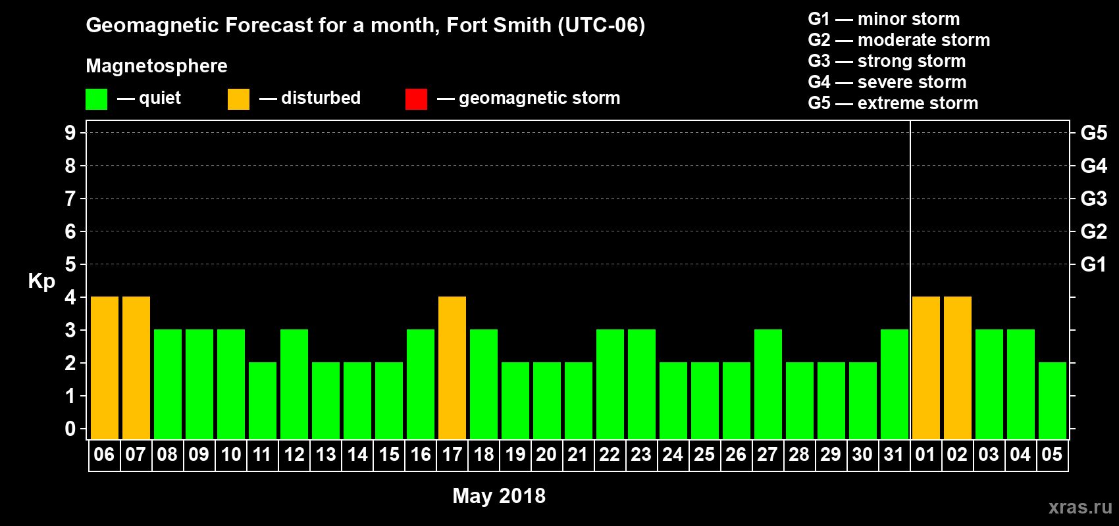The image size is (1119, 526).
Task: Click the '— geomagnetic storm' legend label
Action: 529,98
